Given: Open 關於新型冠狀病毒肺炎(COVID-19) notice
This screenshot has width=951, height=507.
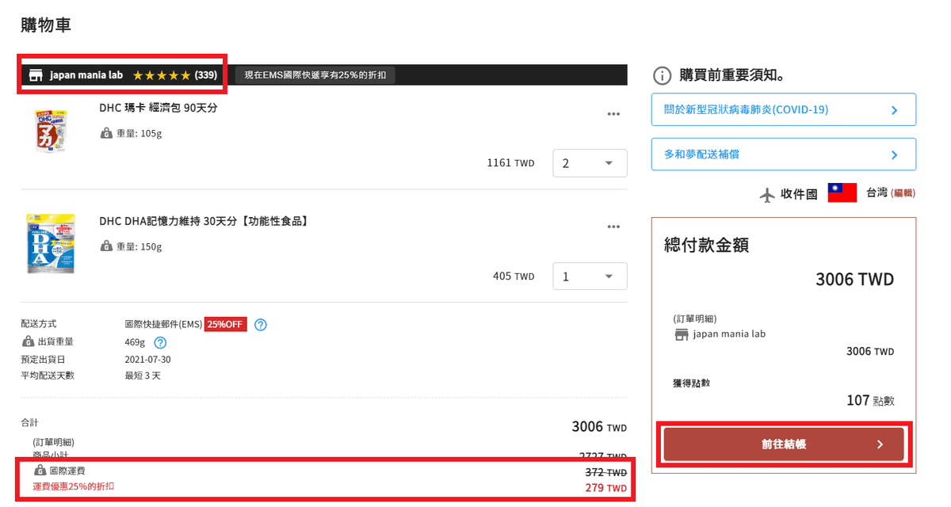Looking at the screenshot, I should pos(783,109).
